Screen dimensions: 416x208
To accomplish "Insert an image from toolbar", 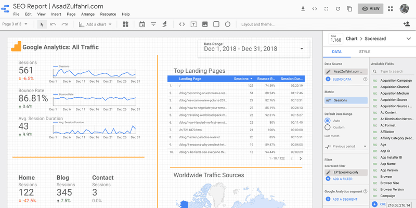I will tap(205, 24).
